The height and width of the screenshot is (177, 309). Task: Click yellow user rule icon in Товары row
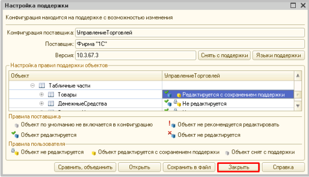click(x=179, y=95)
